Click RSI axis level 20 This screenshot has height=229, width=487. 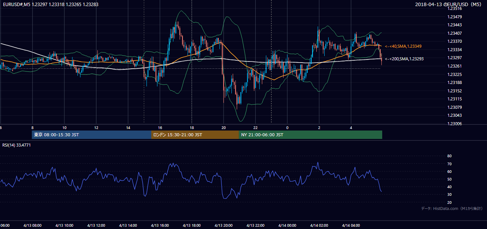(x=450, y=203)
